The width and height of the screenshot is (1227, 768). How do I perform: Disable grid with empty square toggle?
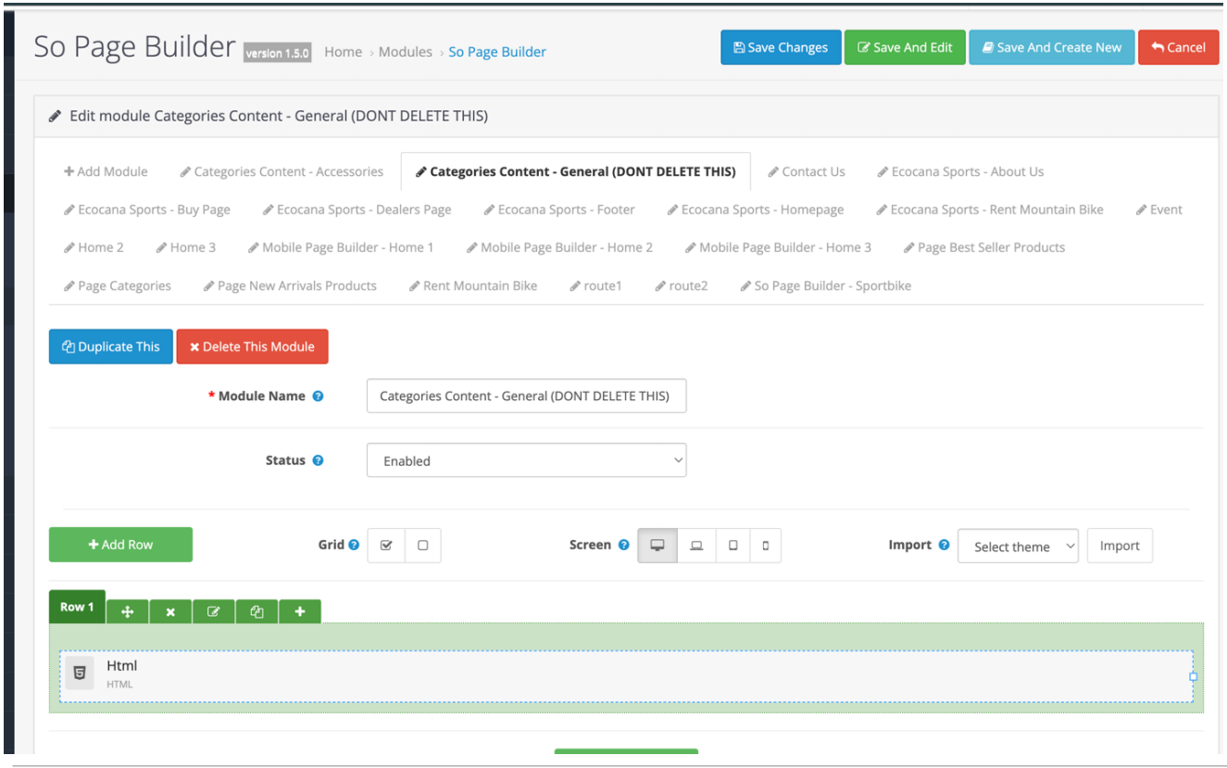point(422,546)
